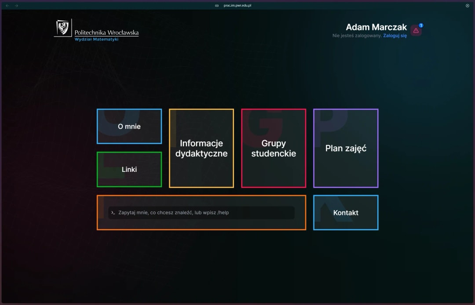Open the "Informacje dydaktyczne" tile
The image size is (475, 305).
tap(201, 149)
